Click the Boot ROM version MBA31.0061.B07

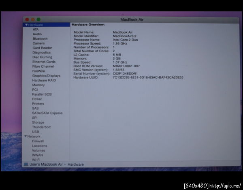click(x=126, y=66)
